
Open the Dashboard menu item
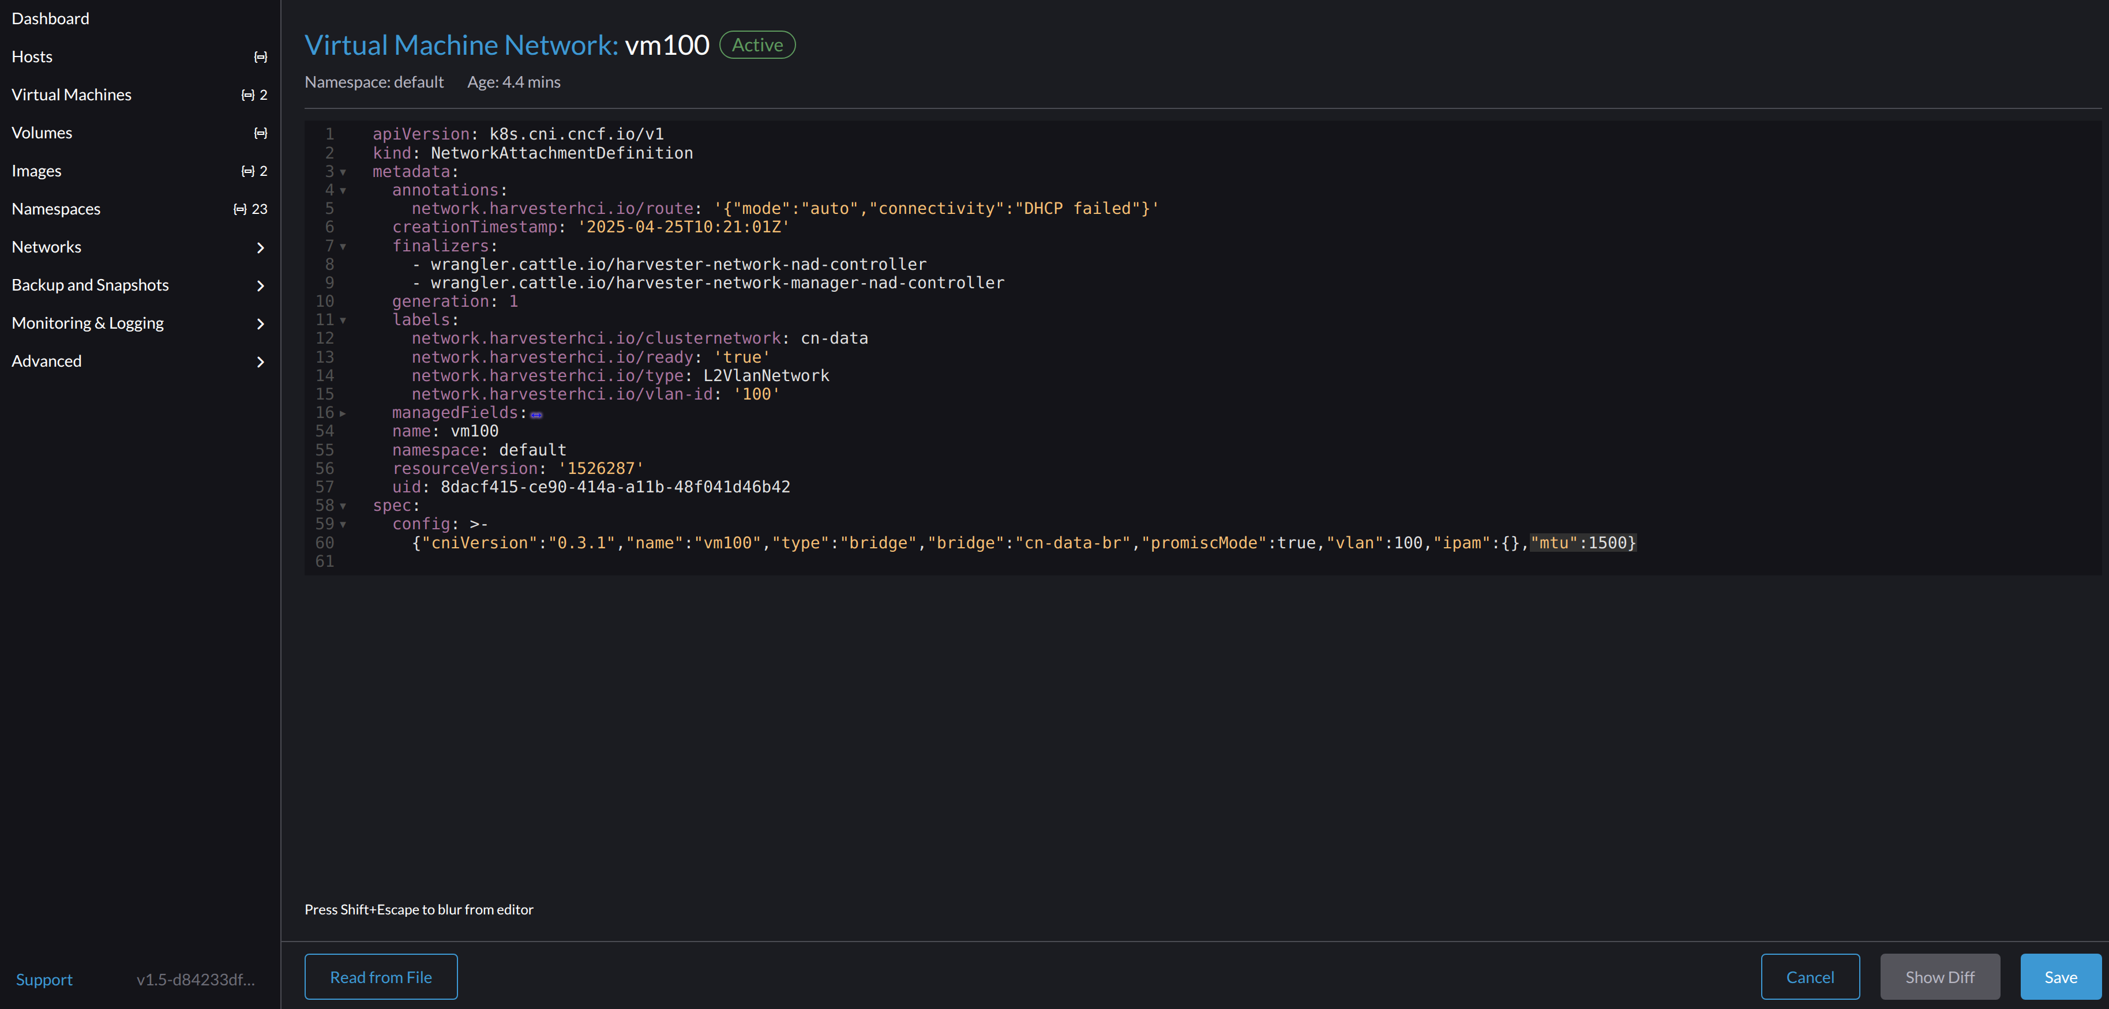51,18
